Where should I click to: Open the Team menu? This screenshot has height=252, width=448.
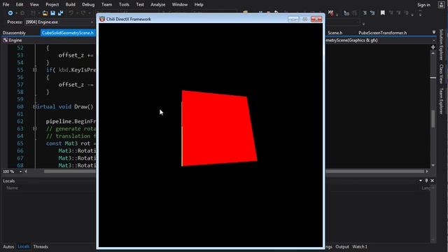(x=106, y=5)
